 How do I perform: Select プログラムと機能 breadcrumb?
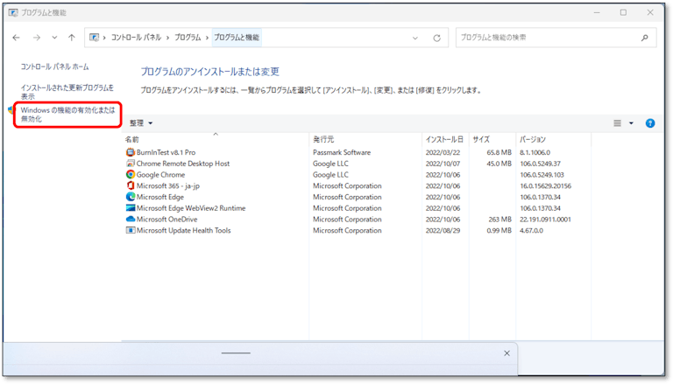pos(237,38)
